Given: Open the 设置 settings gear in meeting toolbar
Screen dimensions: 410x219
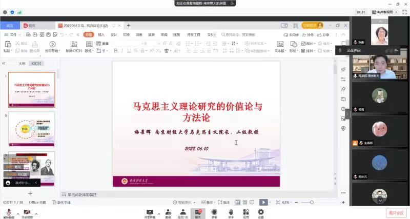Looking at the screenshot, I should pos(261,212).
